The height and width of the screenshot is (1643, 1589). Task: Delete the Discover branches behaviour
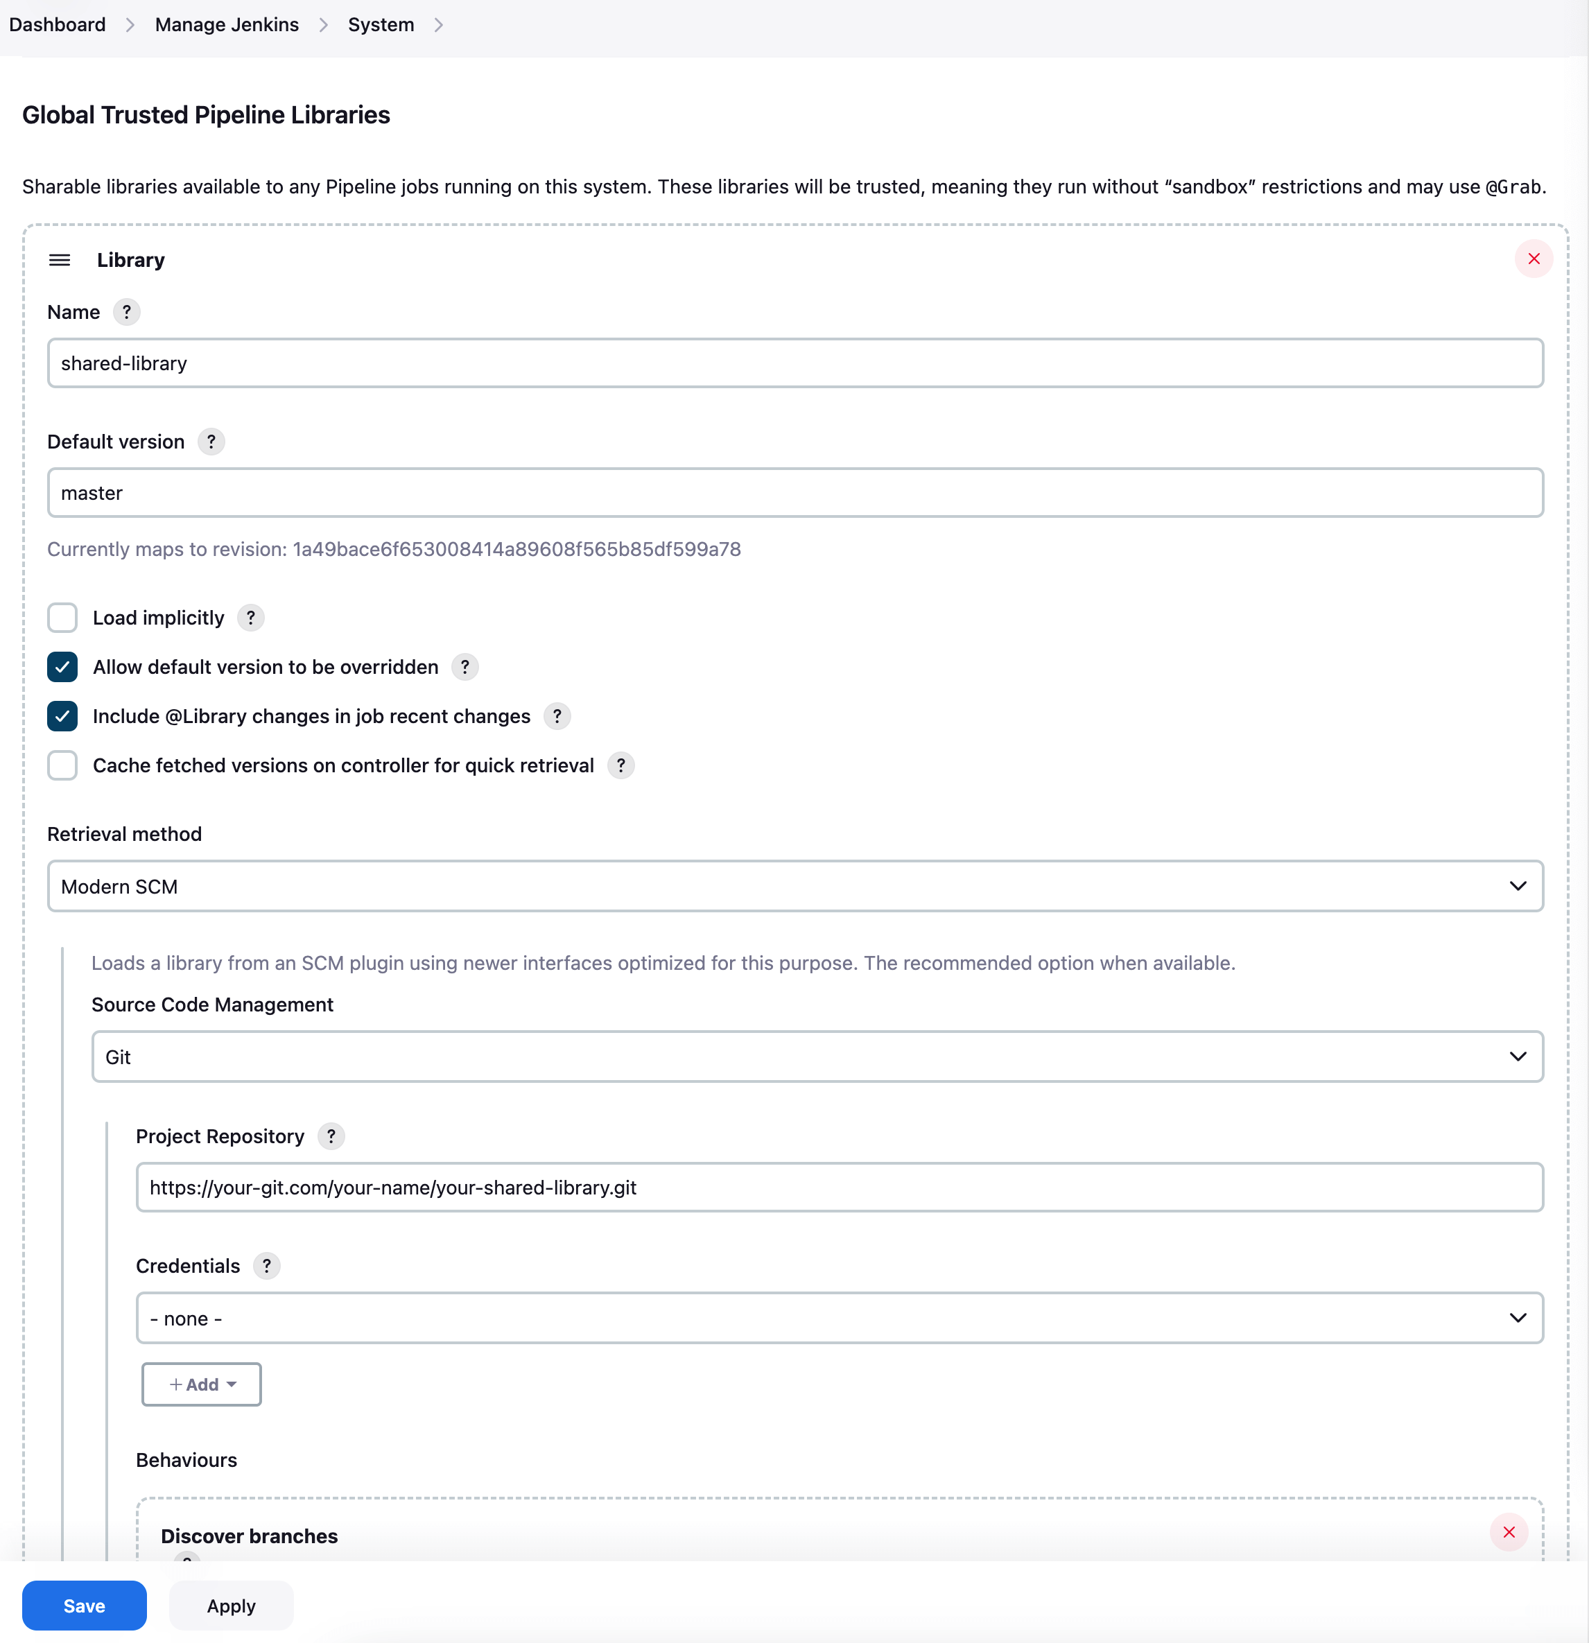point(1509,1532)
